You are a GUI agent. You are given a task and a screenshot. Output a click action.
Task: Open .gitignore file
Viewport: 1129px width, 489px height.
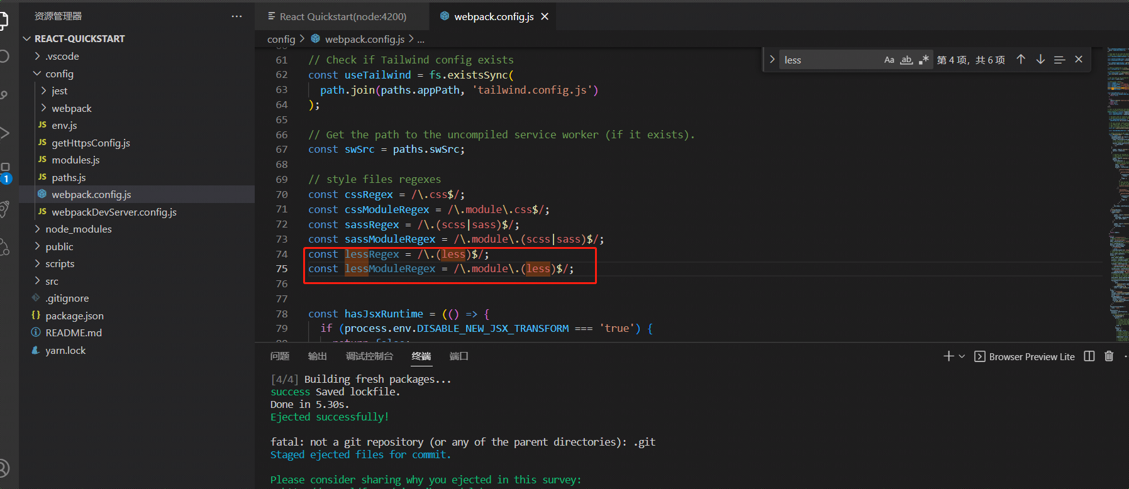pyautogui.click(x=136, y=298)
